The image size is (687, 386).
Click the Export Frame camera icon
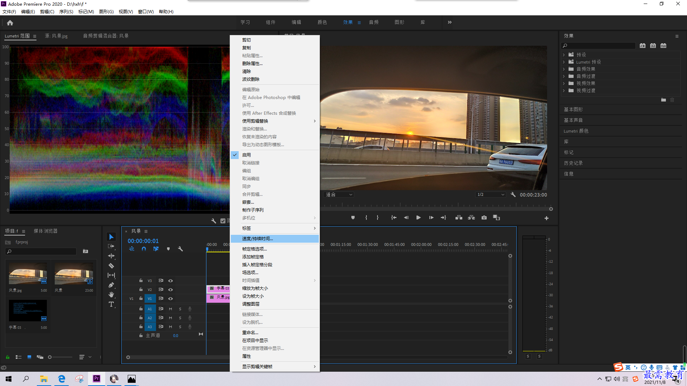coord(484,218)
